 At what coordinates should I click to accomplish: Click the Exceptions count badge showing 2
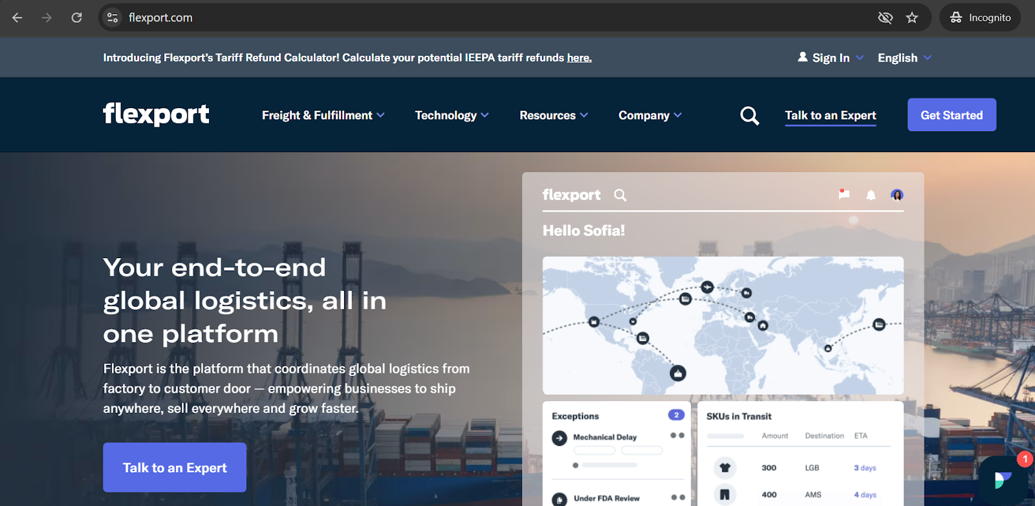click(676, 415)
